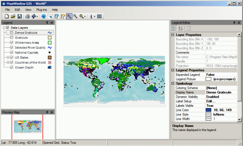
Task: Collapse the Legend Properties section
Action: point(173,70)
